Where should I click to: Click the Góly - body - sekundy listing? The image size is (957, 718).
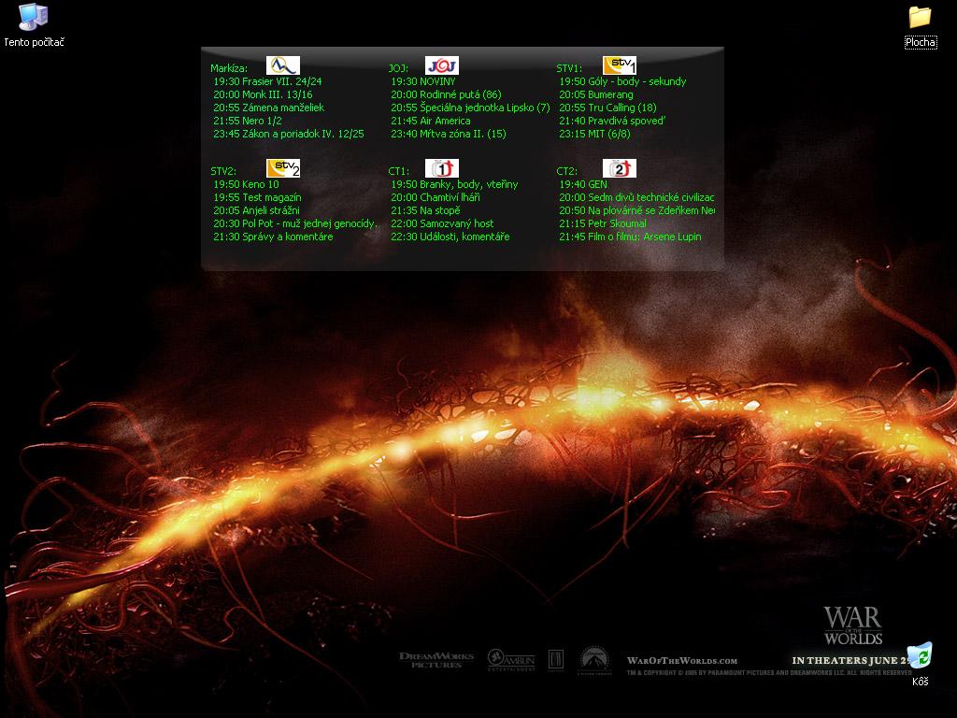tap(622, 81)
